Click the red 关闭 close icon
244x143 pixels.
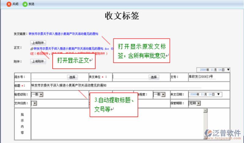click(9, 4)
